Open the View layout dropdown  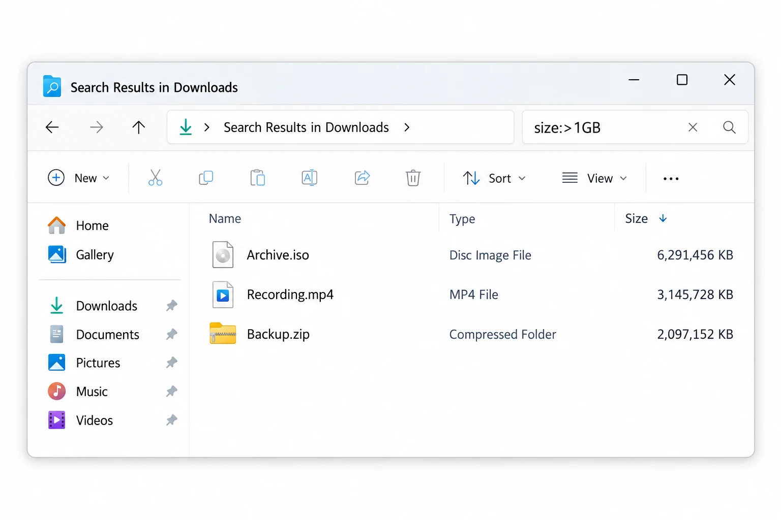click(594, 178)
